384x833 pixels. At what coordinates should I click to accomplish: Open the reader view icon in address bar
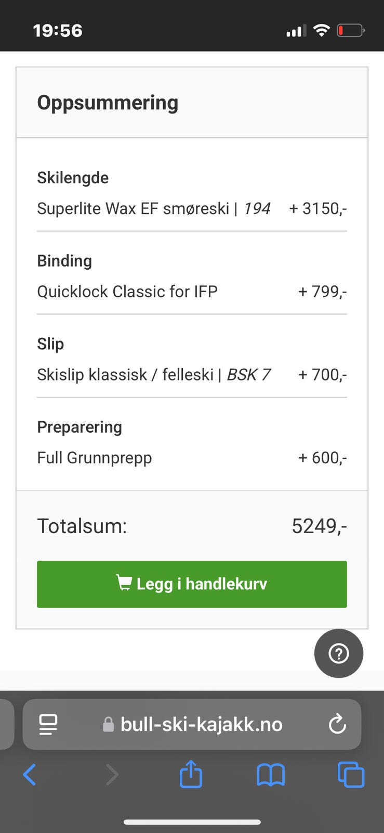click(x=48, y=724)
